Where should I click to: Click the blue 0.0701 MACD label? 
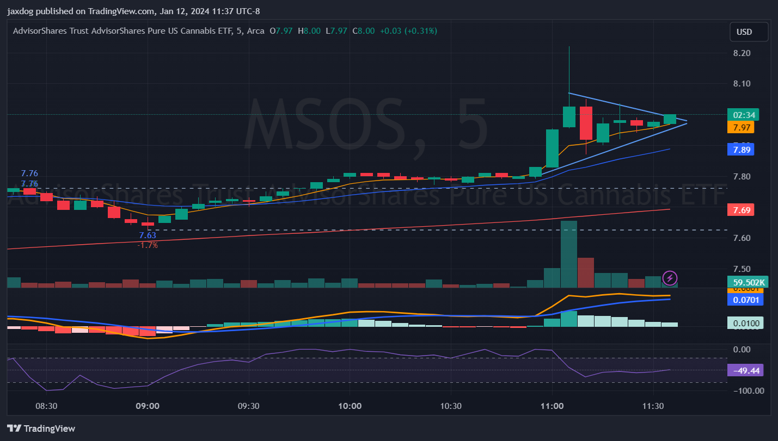tap(745, 299)
